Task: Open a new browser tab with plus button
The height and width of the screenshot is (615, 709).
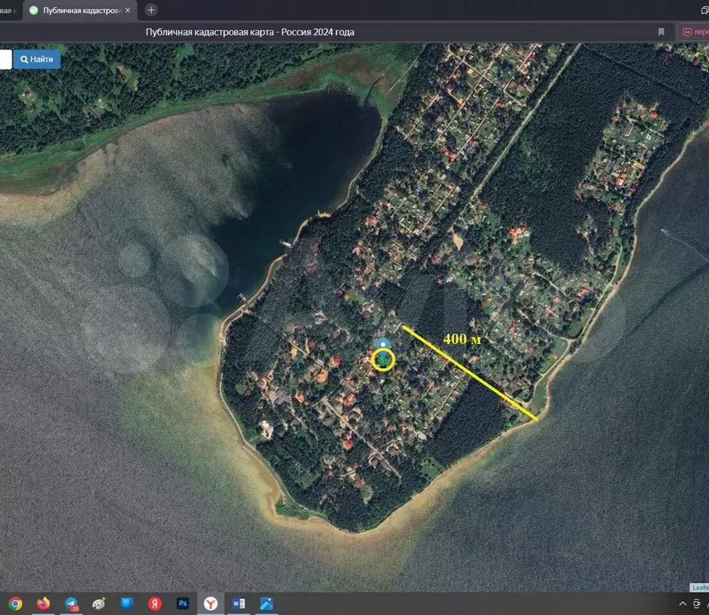Action: pos(151,10)
